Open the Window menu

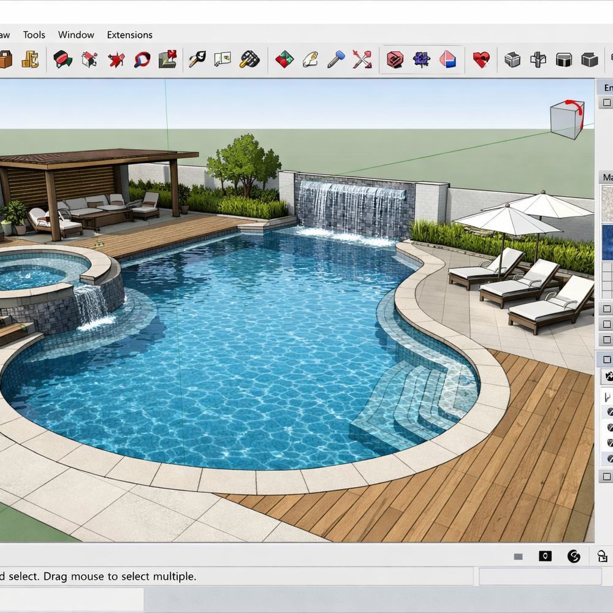[76, 35]
